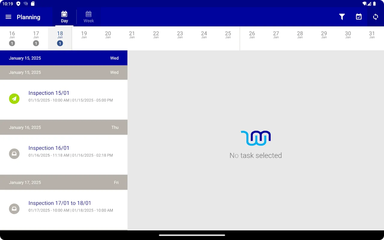Select 28 Jan in date strip
Screen dimensions: 384x240
coord(300,38)
